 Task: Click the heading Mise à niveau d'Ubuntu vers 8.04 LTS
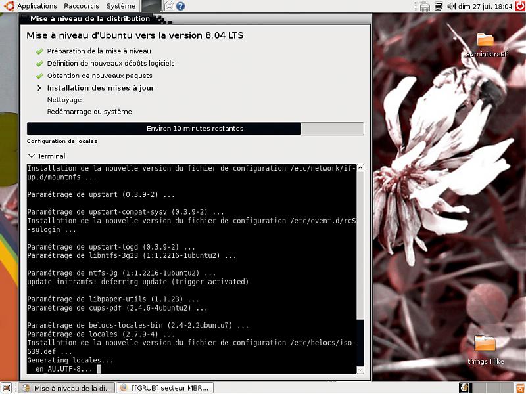click(x=135, y=35)
